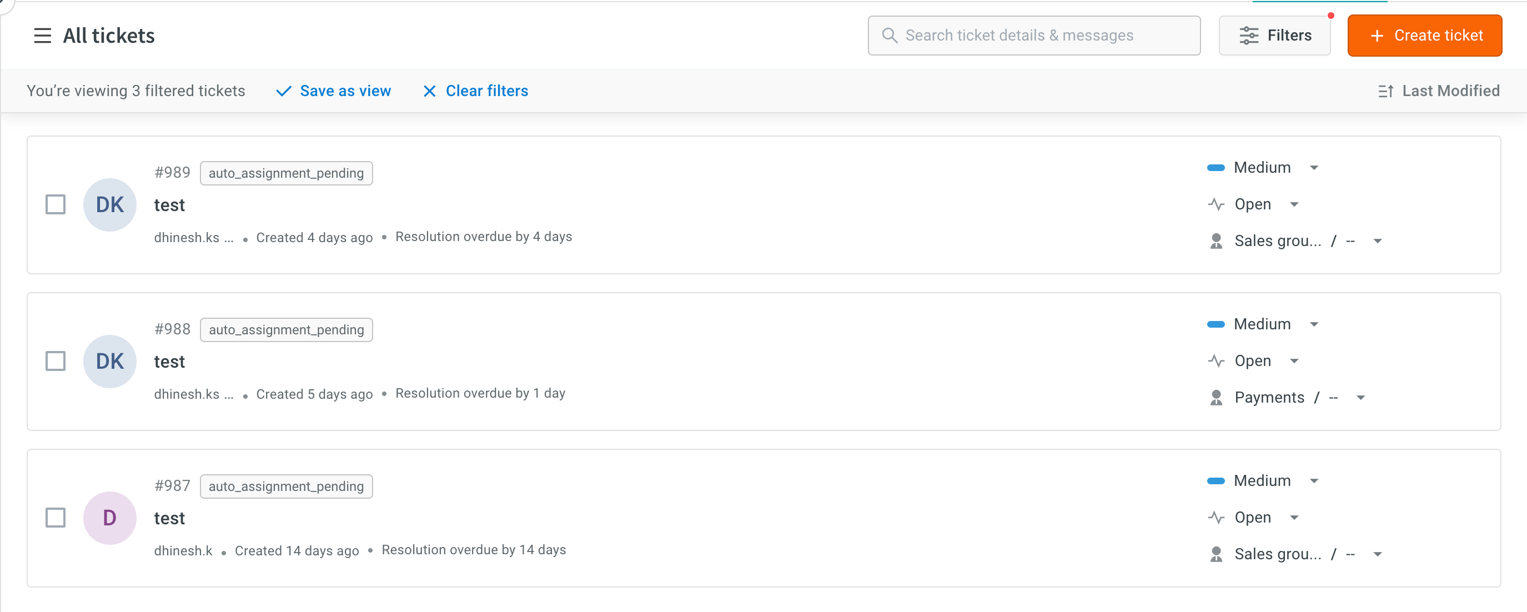Select checkbox for ticket #988

click(x=56, y=361)
